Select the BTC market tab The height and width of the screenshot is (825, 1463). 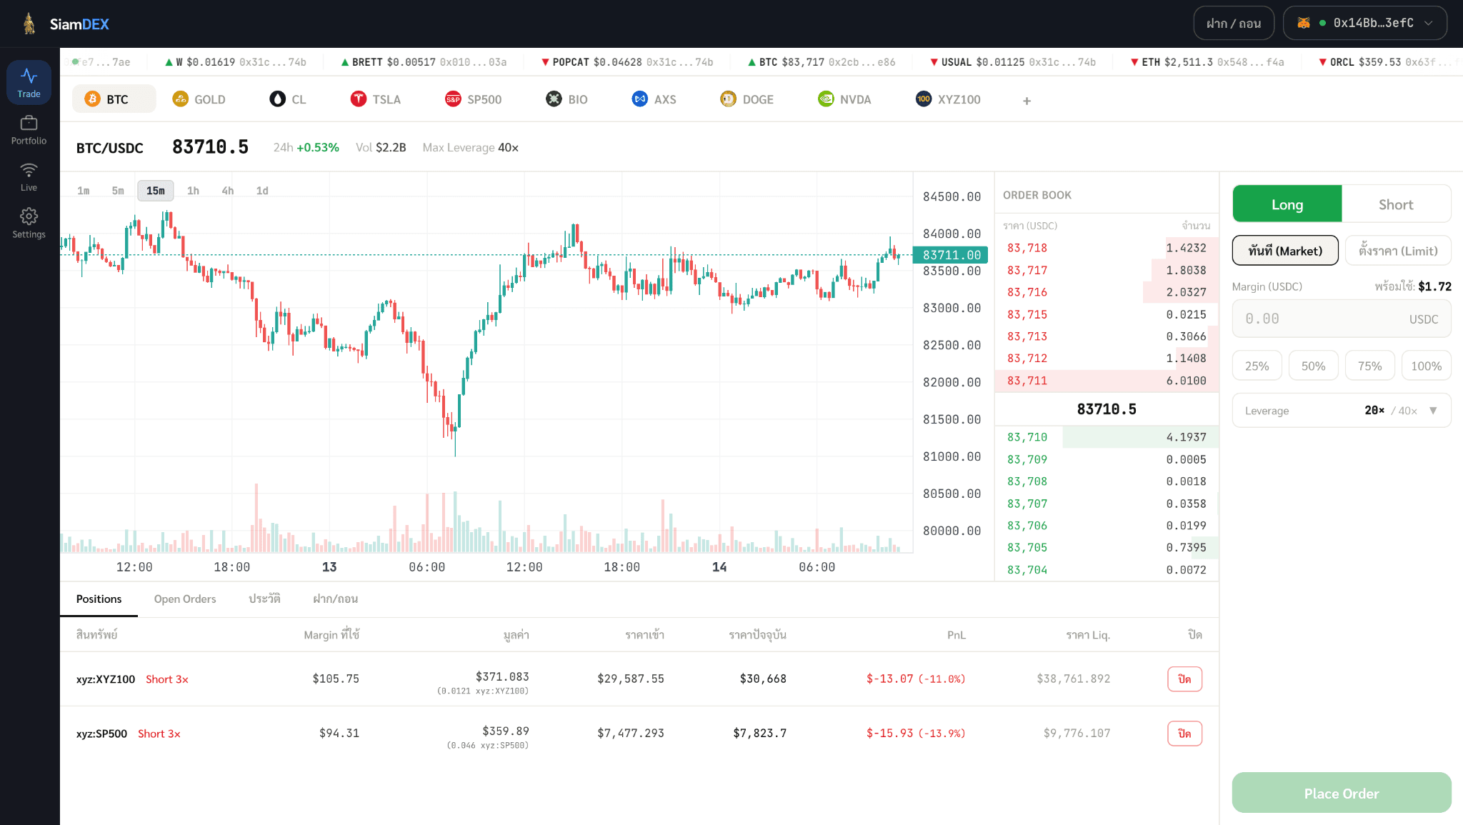coord(114,99)
